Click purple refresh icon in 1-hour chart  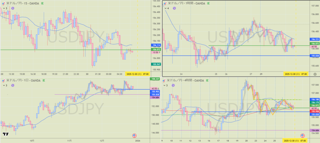coord(174,8)
